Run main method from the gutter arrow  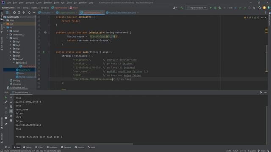(44, 52)
